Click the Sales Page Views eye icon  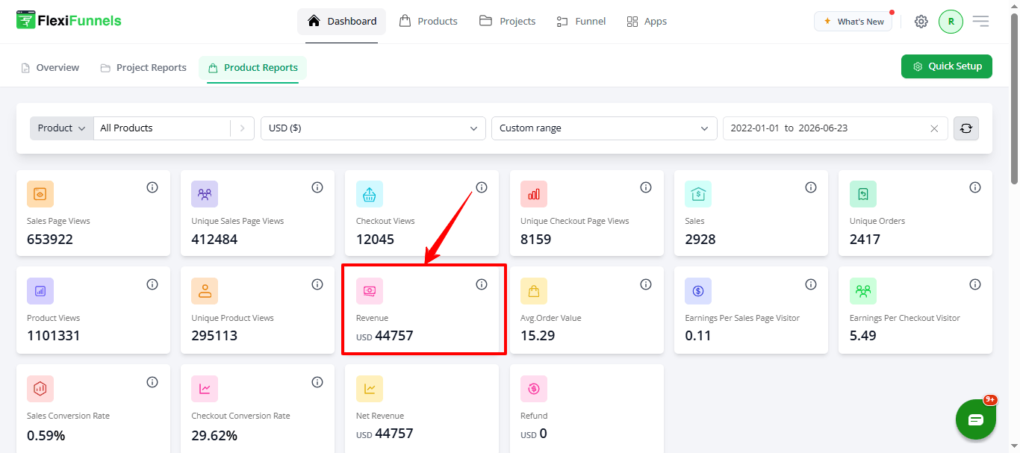[40, 194]
